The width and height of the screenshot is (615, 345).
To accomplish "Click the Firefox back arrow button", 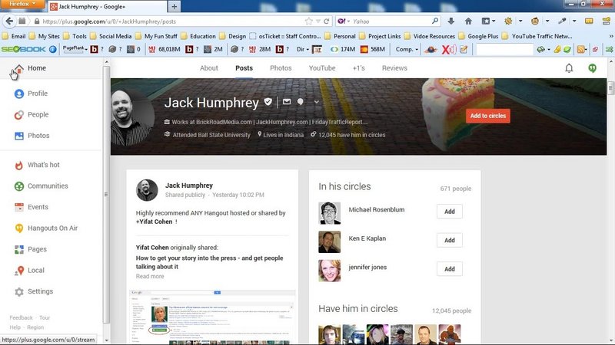I will [x=9, y=21].
